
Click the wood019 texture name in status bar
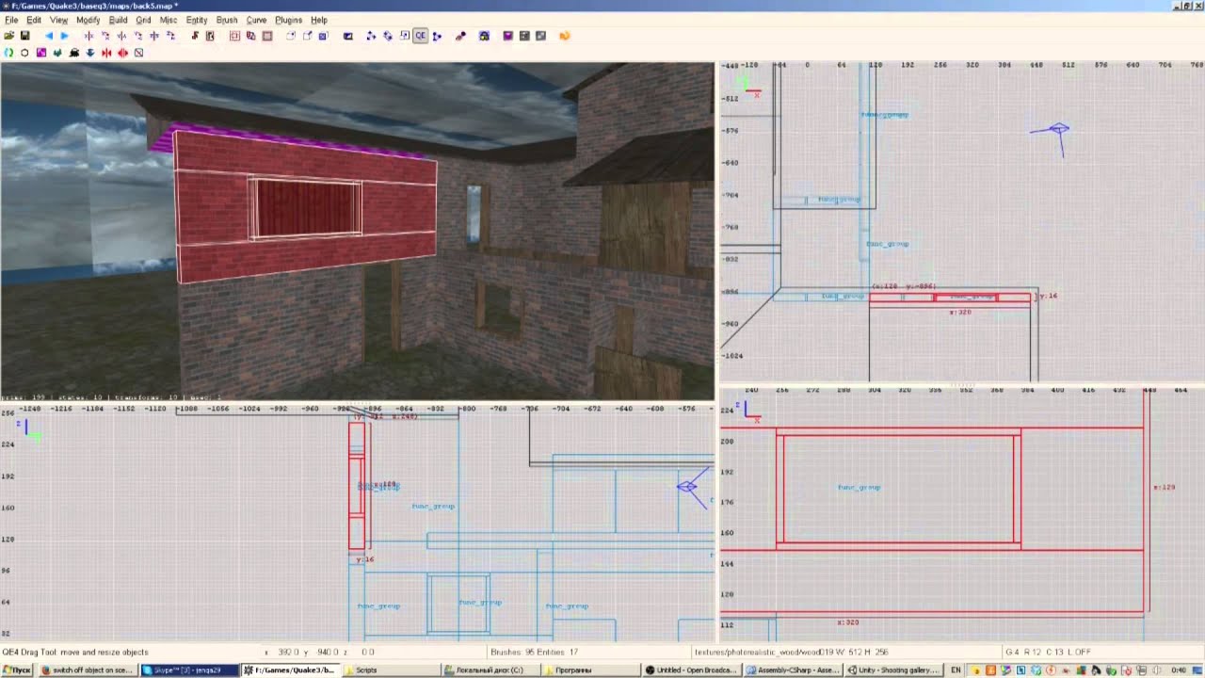(791, 652)
